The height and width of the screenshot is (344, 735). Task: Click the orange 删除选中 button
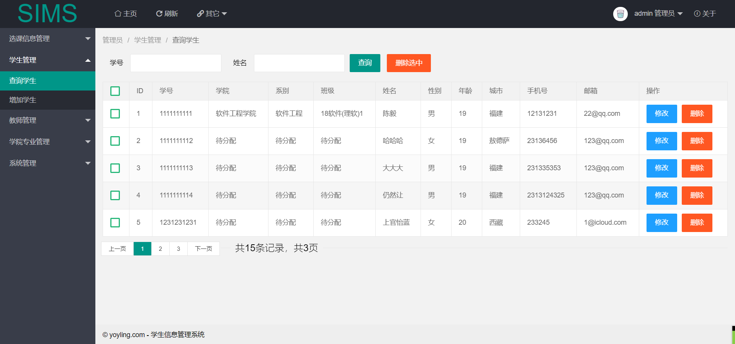point(409,63)
